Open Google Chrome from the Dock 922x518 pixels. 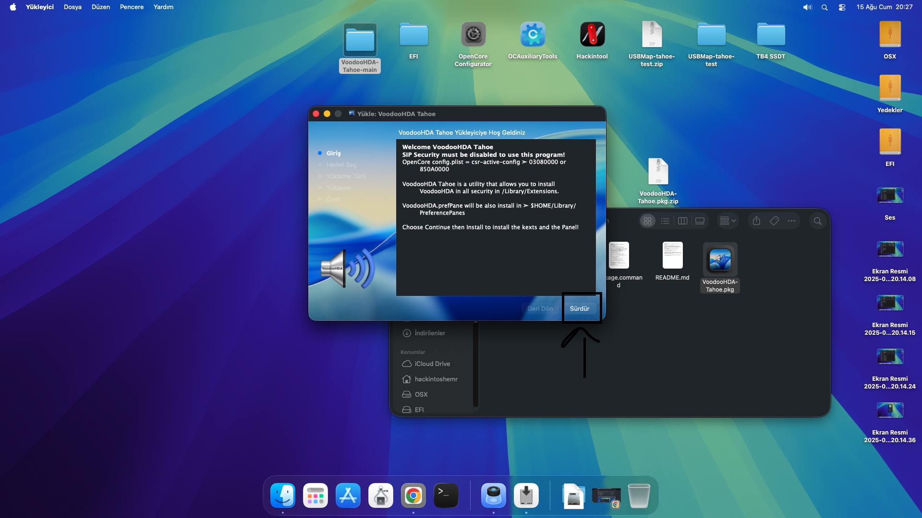(413, 495)
